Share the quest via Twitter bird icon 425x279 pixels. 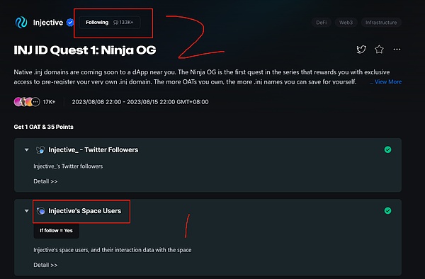click(x=361, y=50)
